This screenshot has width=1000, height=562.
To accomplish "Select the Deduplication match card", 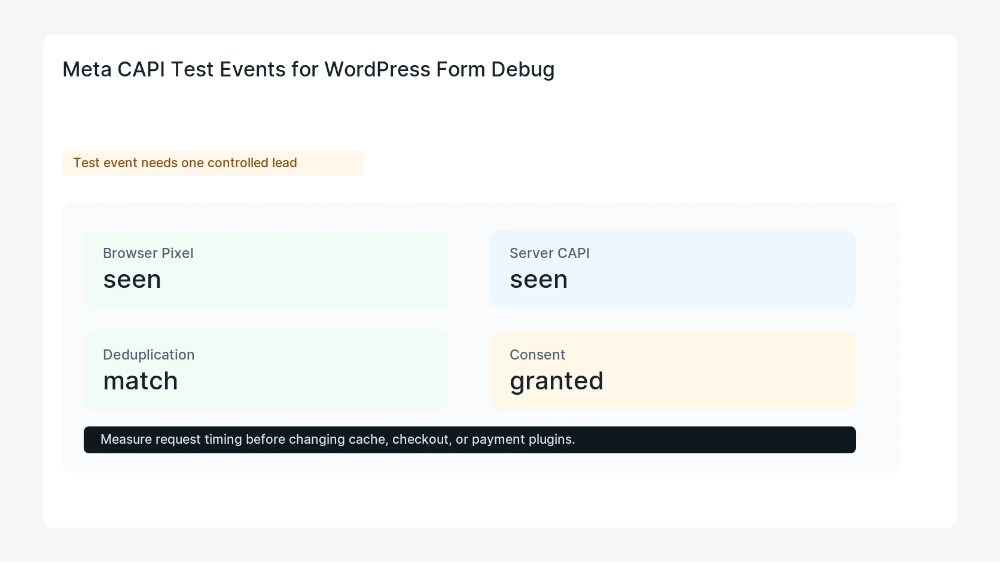I will point(266,371).
